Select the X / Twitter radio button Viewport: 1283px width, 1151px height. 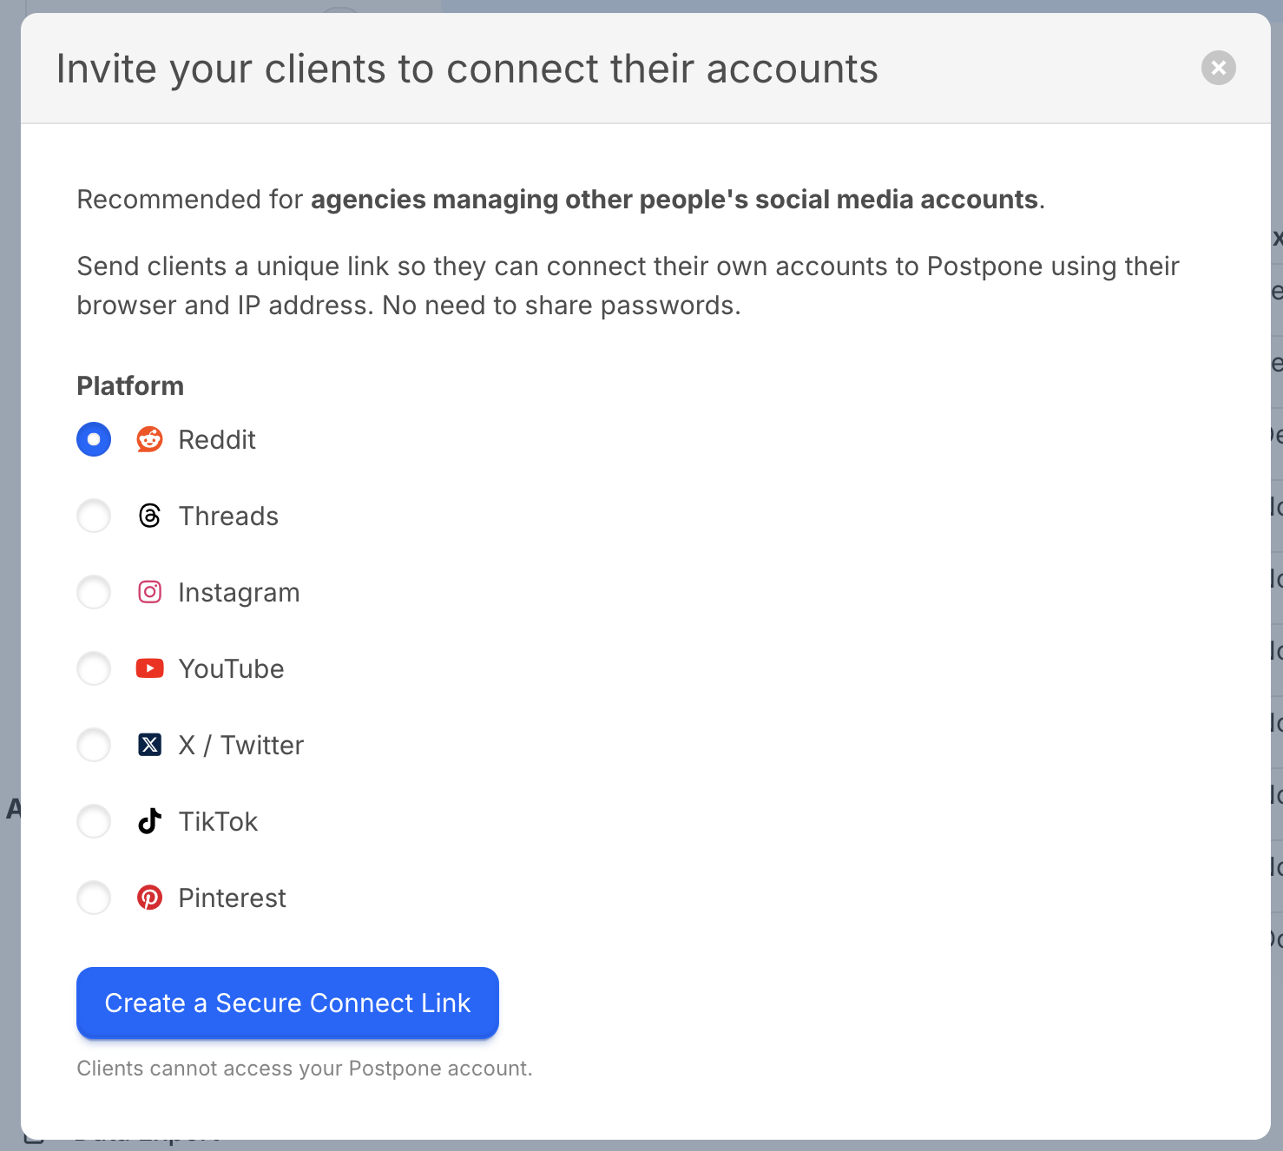coord(93,745)
